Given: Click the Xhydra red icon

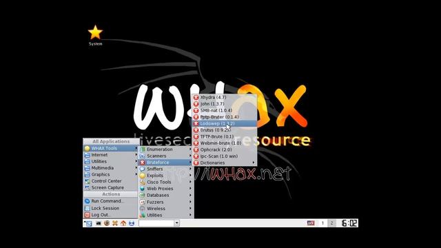Looking at the screenshot, I should [x=196, y=97].
